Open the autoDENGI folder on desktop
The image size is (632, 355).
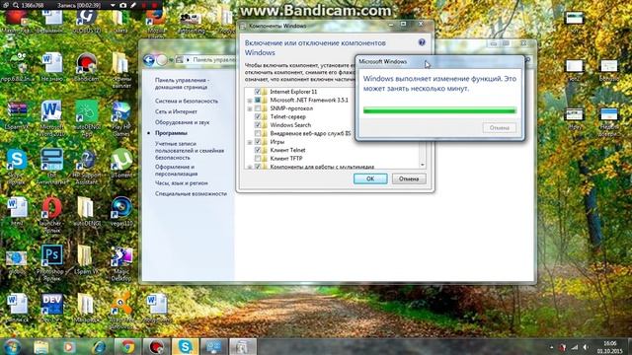pyautogui.click(x=86, y=211)
